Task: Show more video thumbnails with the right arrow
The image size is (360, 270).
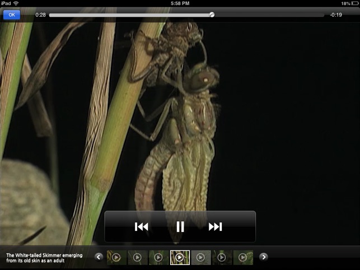Action: point(264,257)
